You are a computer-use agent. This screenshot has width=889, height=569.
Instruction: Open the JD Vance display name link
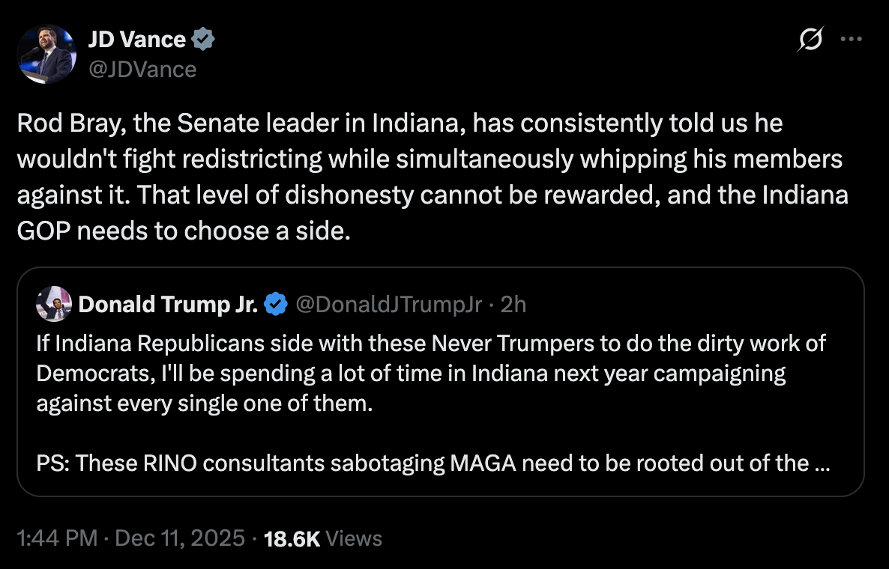coord(136,40)
